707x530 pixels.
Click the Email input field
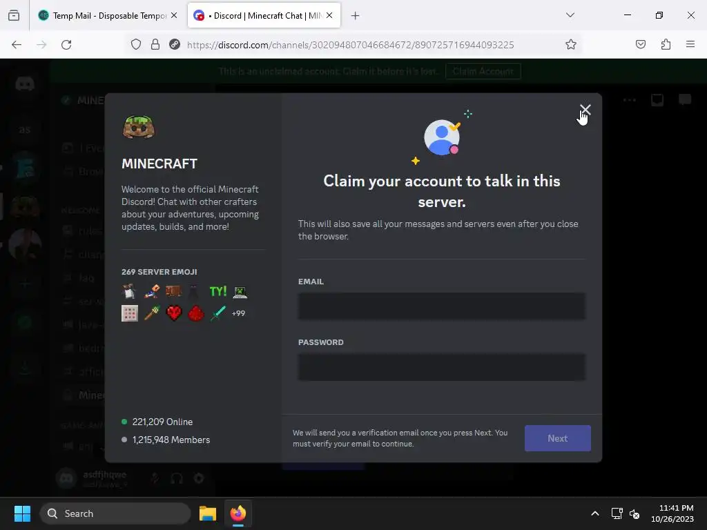(x=441, y=306)
